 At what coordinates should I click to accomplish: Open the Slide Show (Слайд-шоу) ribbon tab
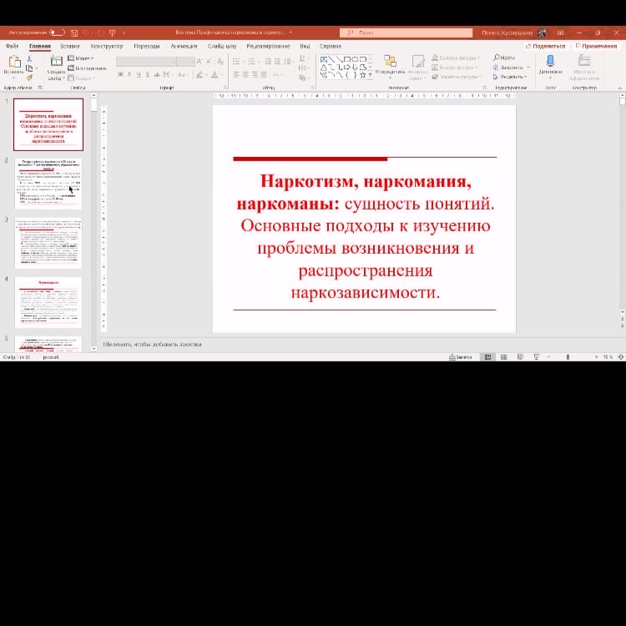[222, 46]
